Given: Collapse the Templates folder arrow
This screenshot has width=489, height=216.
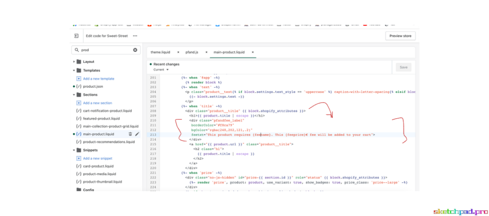Looking at the screenshot, I should click(74, 71).
